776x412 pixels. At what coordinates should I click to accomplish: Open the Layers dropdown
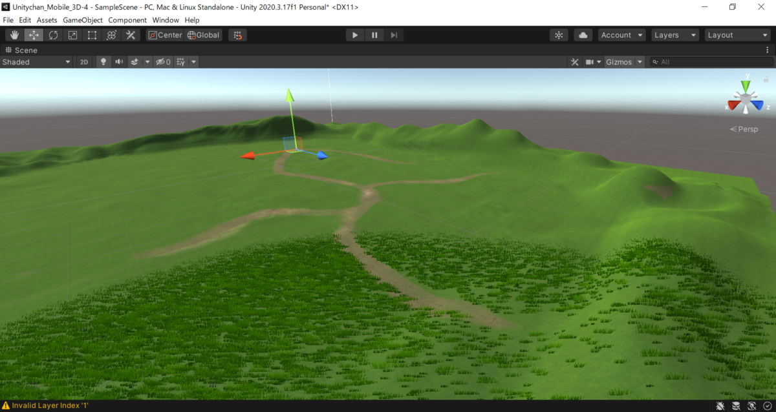click(x=675, y=35)
